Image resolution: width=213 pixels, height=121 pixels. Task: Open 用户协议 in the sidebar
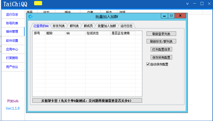click(13, 67)
